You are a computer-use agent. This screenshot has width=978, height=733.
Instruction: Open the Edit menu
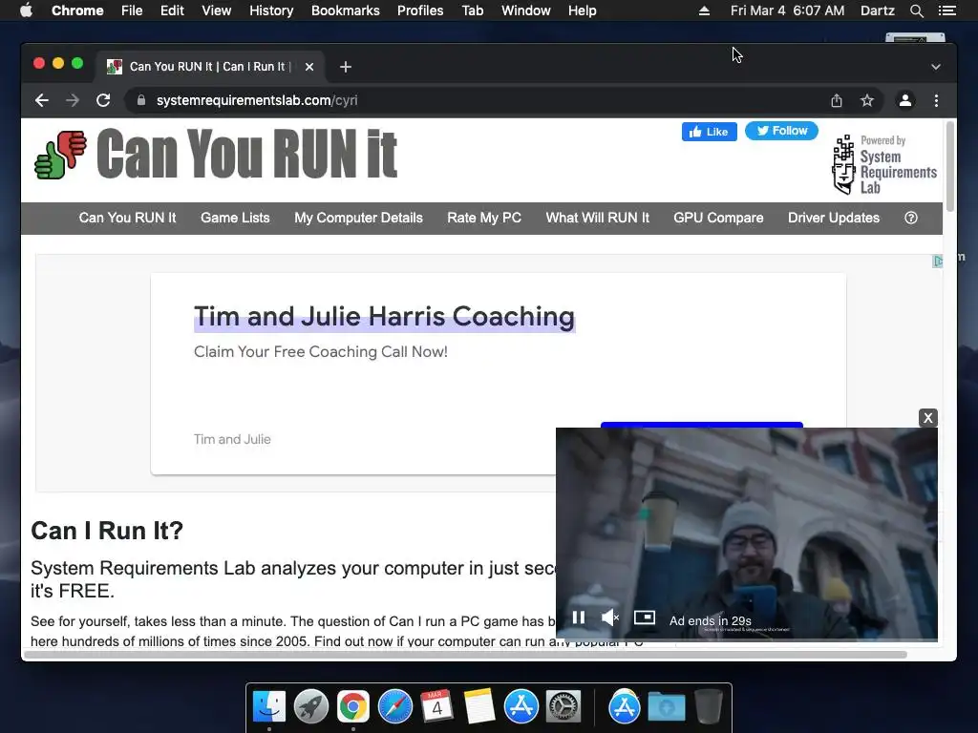pyautogui.click(x=172, y=10)
